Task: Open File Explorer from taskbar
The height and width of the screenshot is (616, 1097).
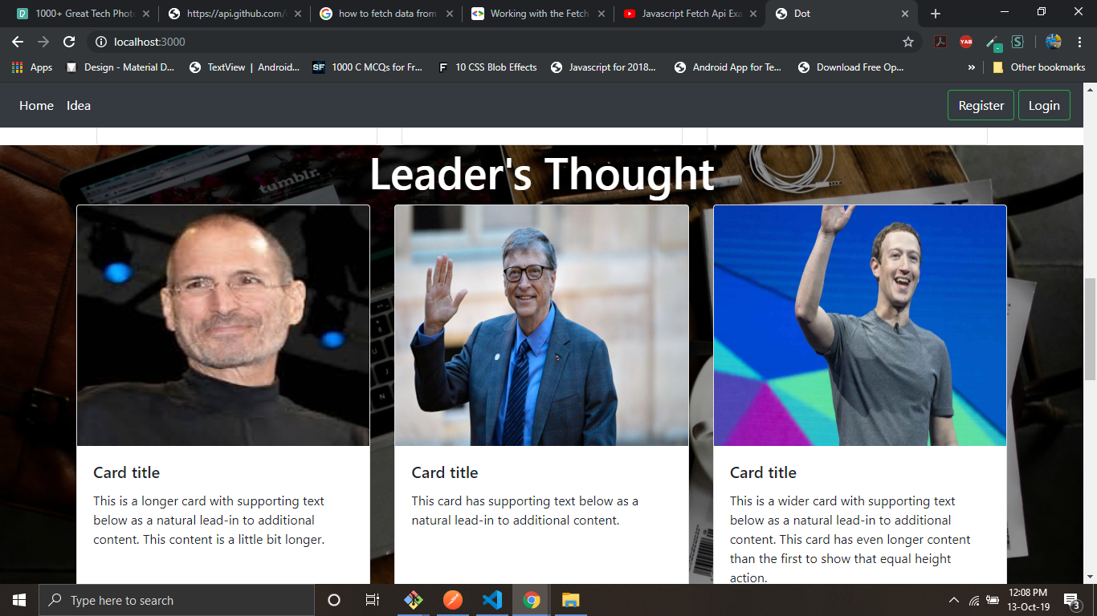Action: pyautogui.click(x=570, y=600)
